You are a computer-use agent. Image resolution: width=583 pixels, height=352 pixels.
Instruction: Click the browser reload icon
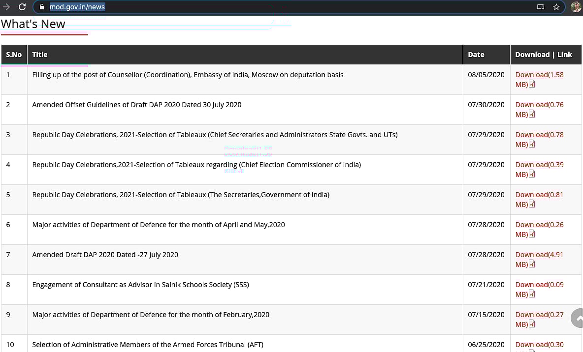click(x=22, y=7)
